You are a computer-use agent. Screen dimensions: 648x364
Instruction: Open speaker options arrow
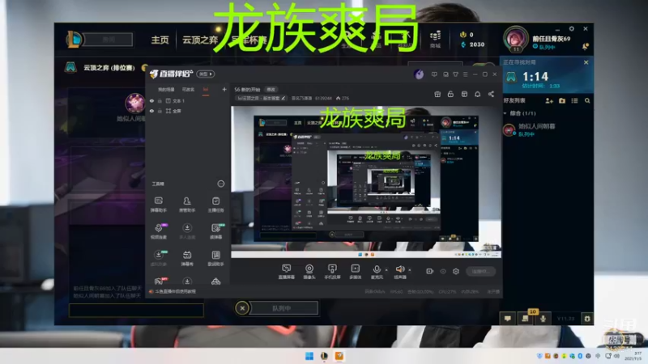click(410, 270)
